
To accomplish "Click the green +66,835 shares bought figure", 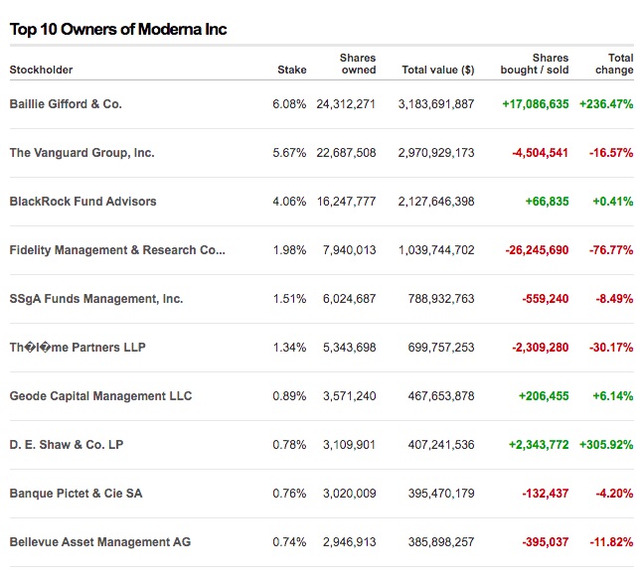I will pos(547,202).
